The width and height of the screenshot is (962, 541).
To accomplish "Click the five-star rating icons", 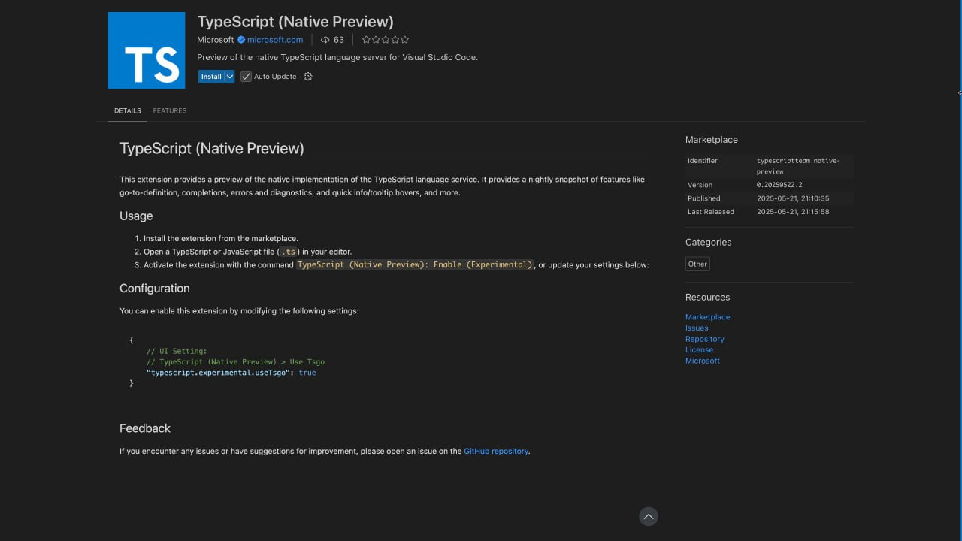I will point(386,40).
